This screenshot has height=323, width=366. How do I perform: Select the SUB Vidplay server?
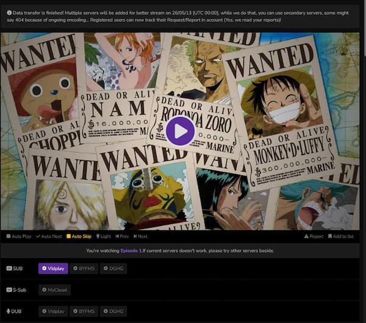[x=53, y=269]
